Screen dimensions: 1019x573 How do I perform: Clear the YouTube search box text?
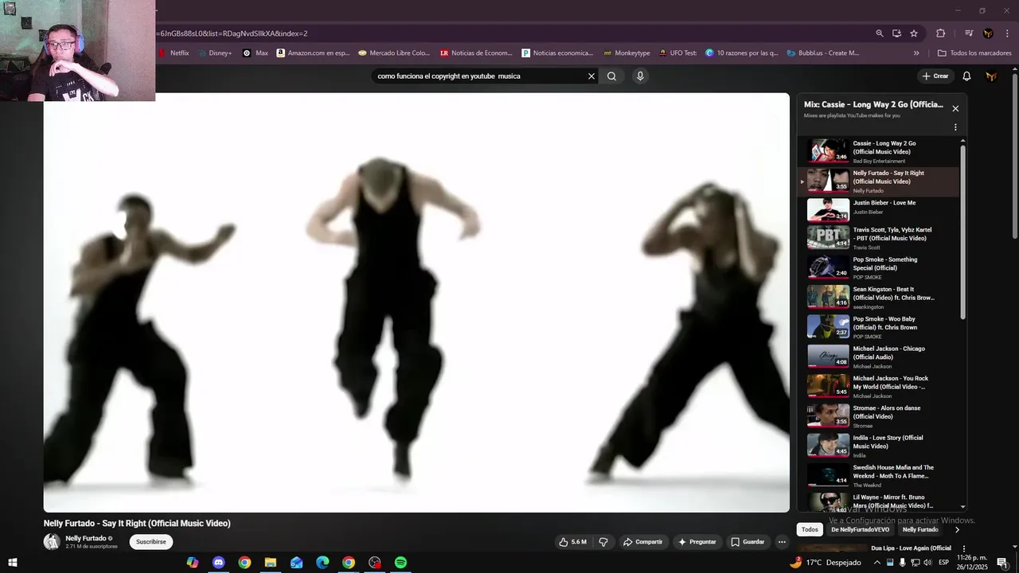tap(591, 76)
